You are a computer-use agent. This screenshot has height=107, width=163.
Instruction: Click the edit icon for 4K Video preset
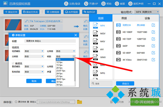coord(153,60)
